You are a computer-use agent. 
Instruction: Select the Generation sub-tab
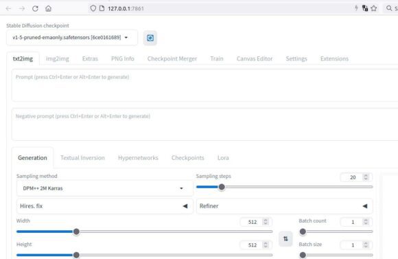coord(32,158)
